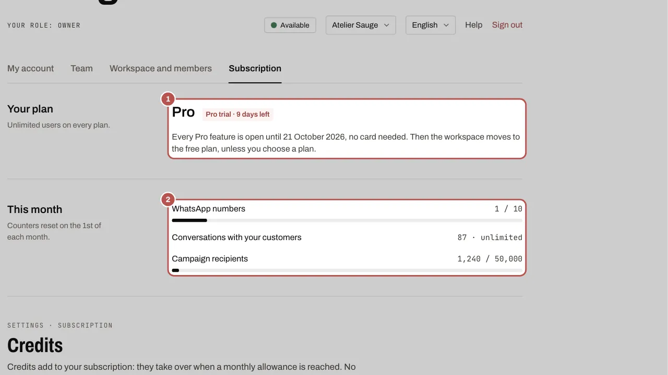Open the Help link

[x=474, y=25]
